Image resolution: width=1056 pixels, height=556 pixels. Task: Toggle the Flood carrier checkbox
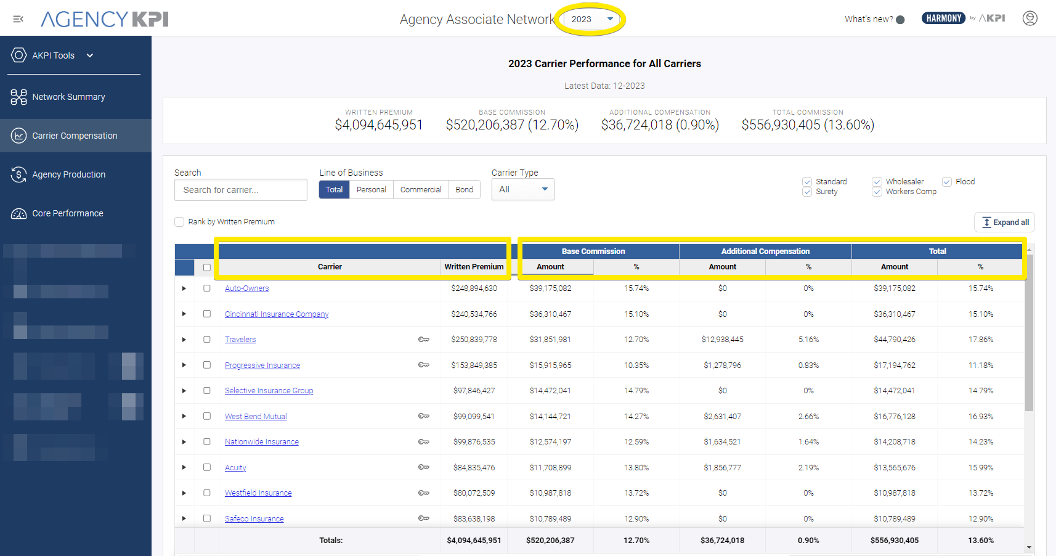(x=947, y=182)
